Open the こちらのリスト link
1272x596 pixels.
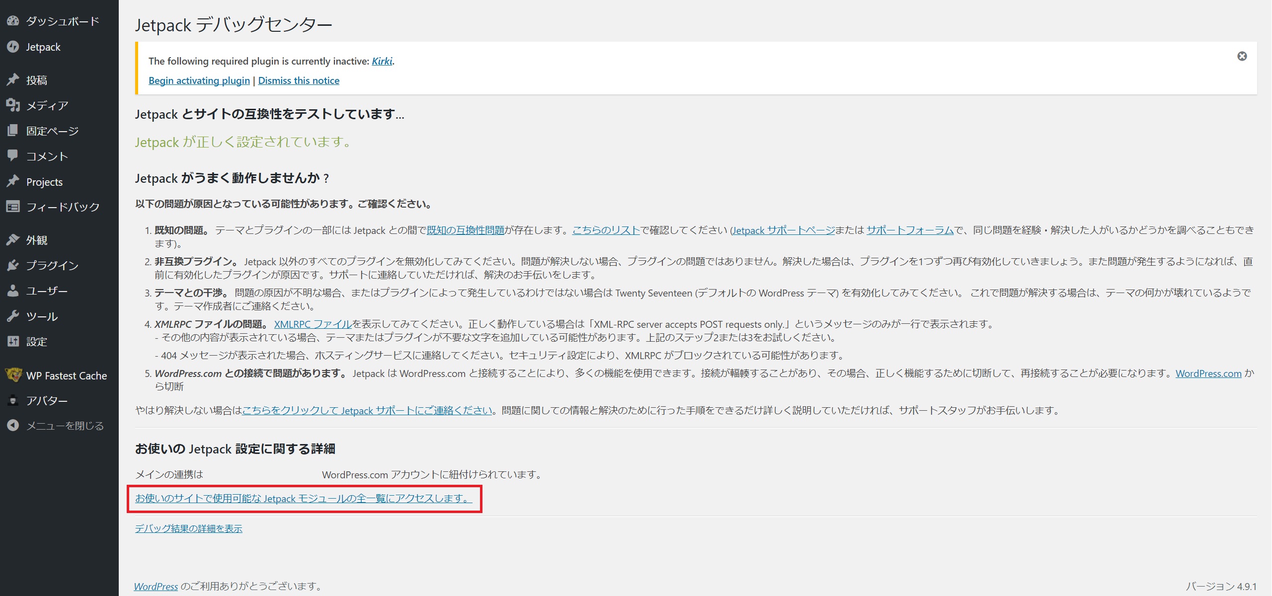(606, 230)
